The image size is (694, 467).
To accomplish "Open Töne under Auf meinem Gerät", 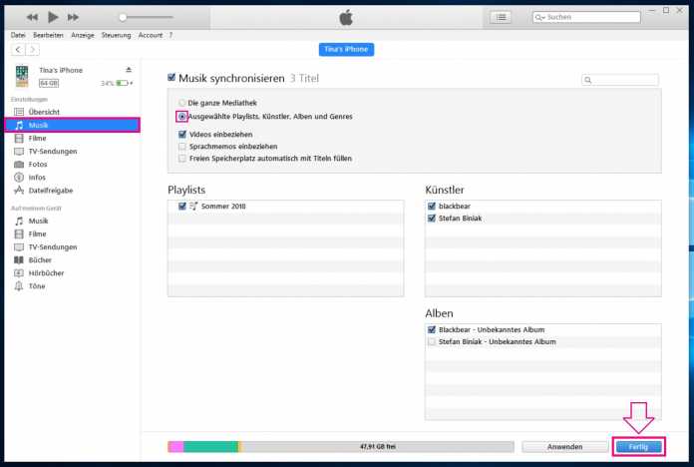I will (x=37, y=285).
